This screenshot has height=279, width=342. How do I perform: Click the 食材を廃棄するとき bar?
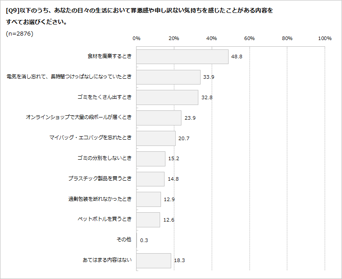[182, 57]
